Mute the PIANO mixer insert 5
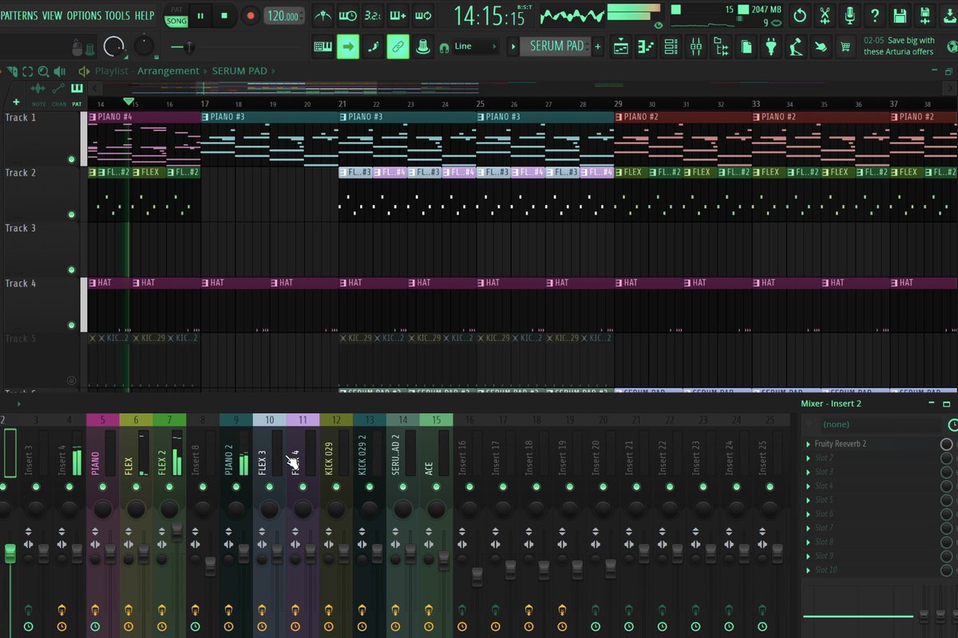958x638 pixels. [x=102, y=486]
